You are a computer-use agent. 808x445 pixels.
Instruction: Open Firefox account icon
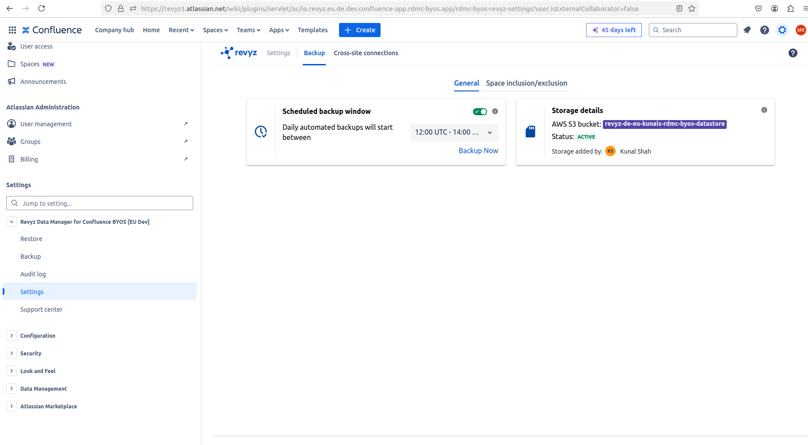774,8
